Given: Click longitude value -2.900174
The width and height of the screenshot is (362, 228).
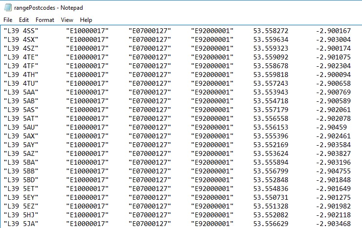Looking at the screenshot, I should (x=333, y=48).
